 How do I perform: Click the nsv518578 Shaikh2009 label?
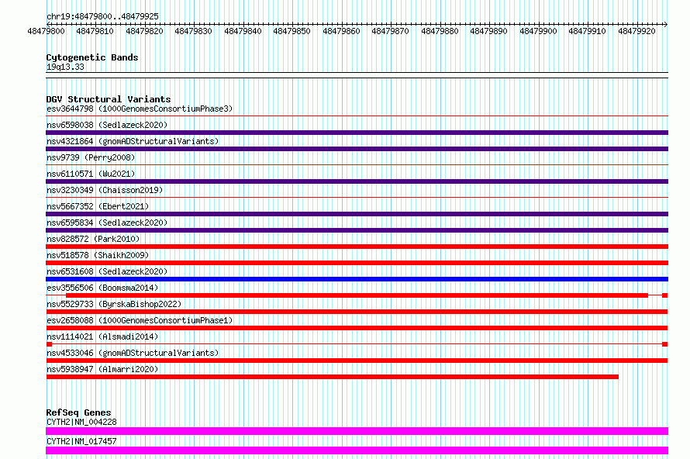98,255
